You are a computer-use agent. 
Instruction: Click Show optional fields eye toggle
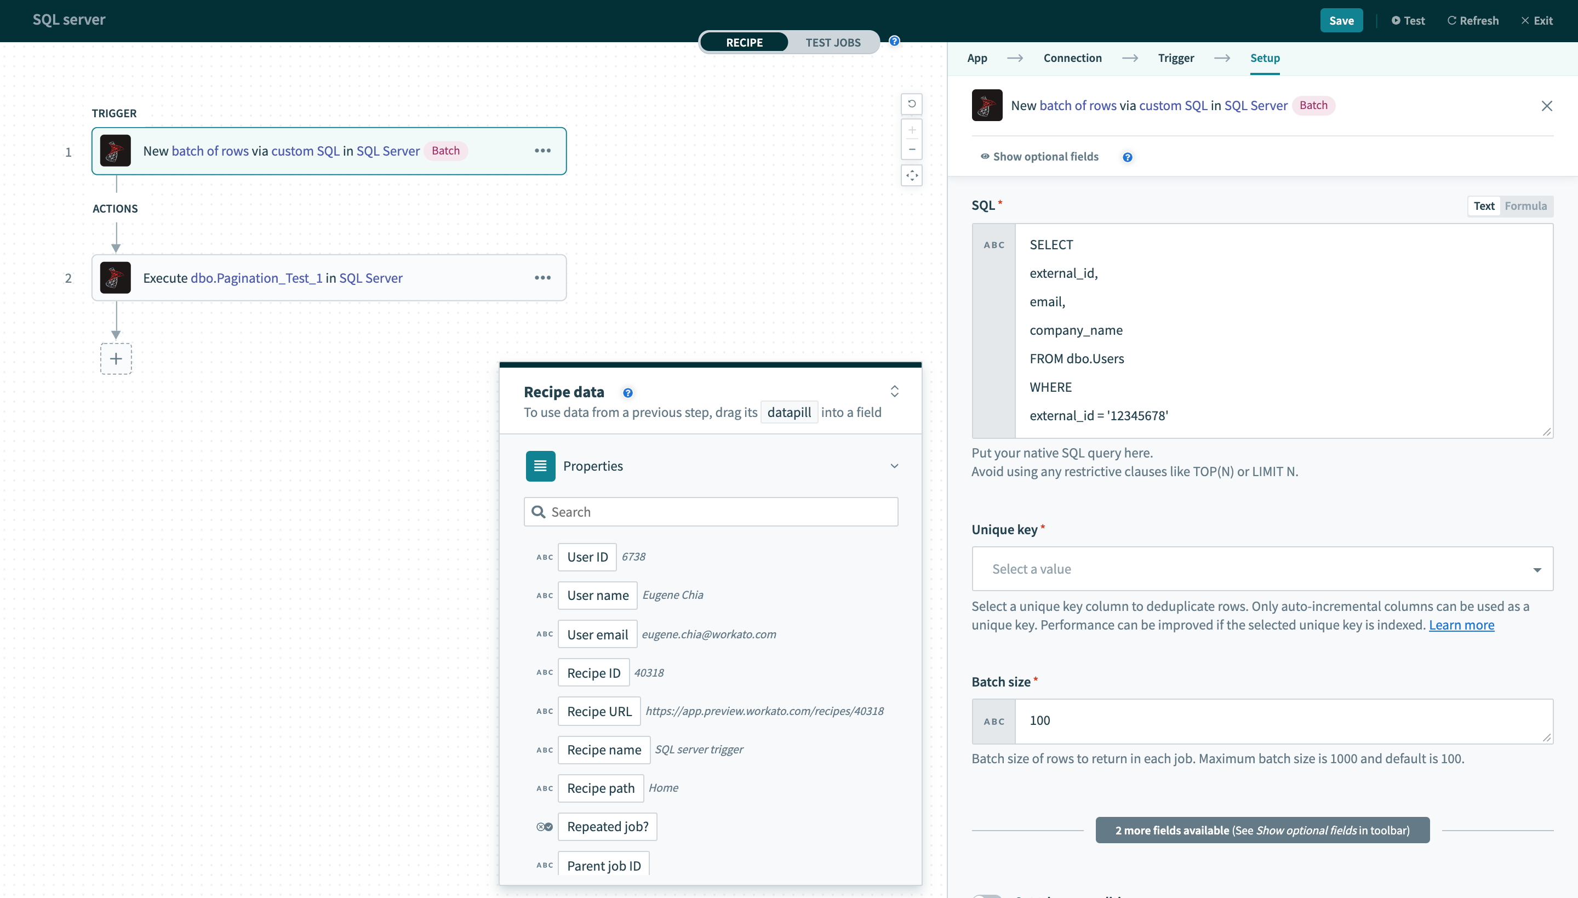point(984,156)
